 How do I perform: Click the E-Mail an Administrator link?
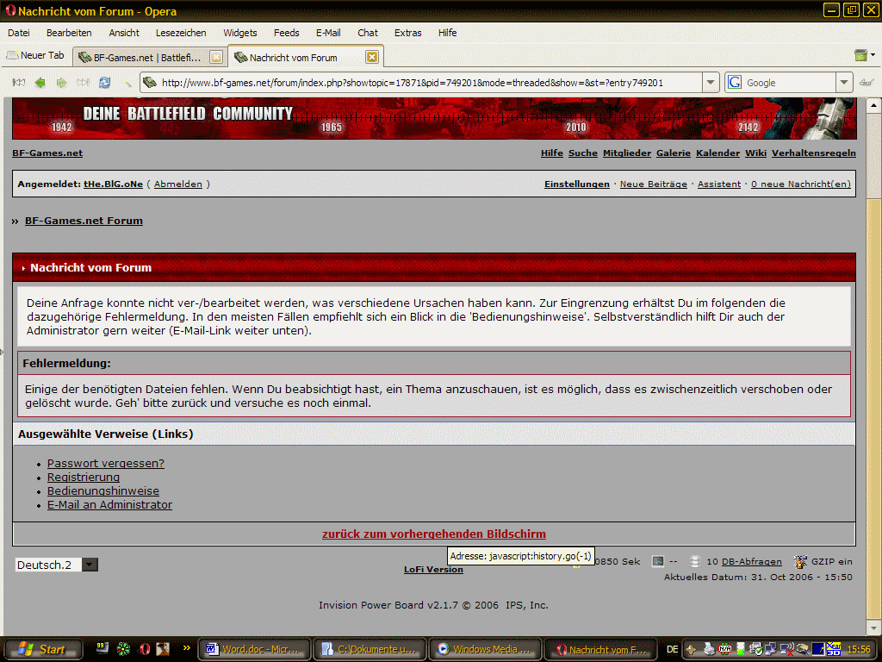click(109, 505)
